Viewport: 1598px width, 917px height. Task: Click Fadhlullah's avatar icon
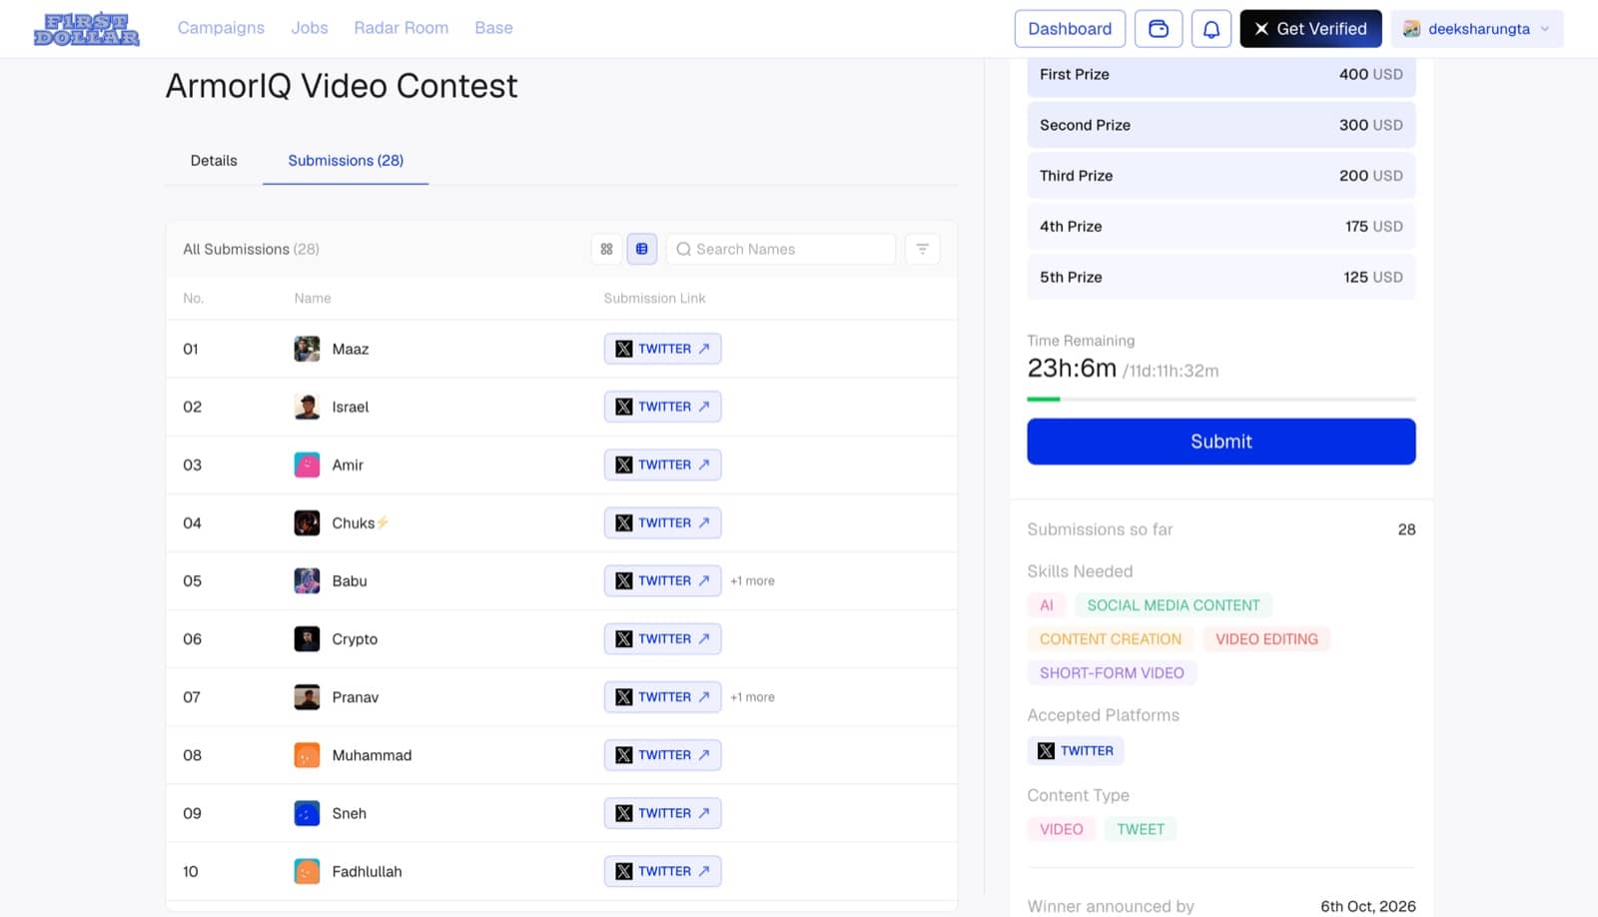pos(307,871)
